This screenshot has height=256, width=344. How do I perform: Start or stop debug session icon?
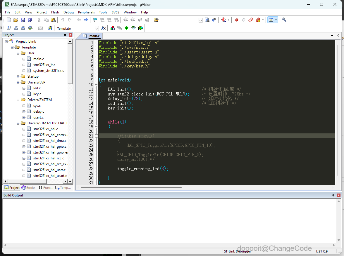(224, 20)
